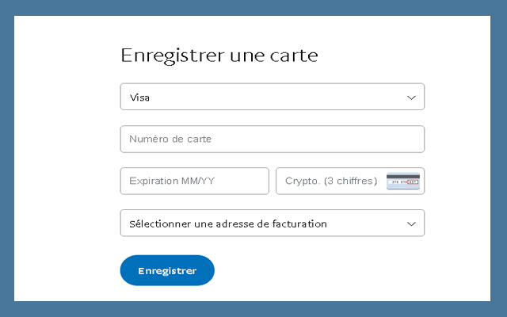The height and width of the screenshot is (317, 507).
Task: Click the empty right end of the expiration field
Action: pyautogui.click(x=250, y=181)
